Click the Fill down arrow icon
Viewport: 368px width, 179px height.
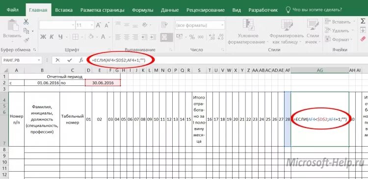(x=363, y=30)
